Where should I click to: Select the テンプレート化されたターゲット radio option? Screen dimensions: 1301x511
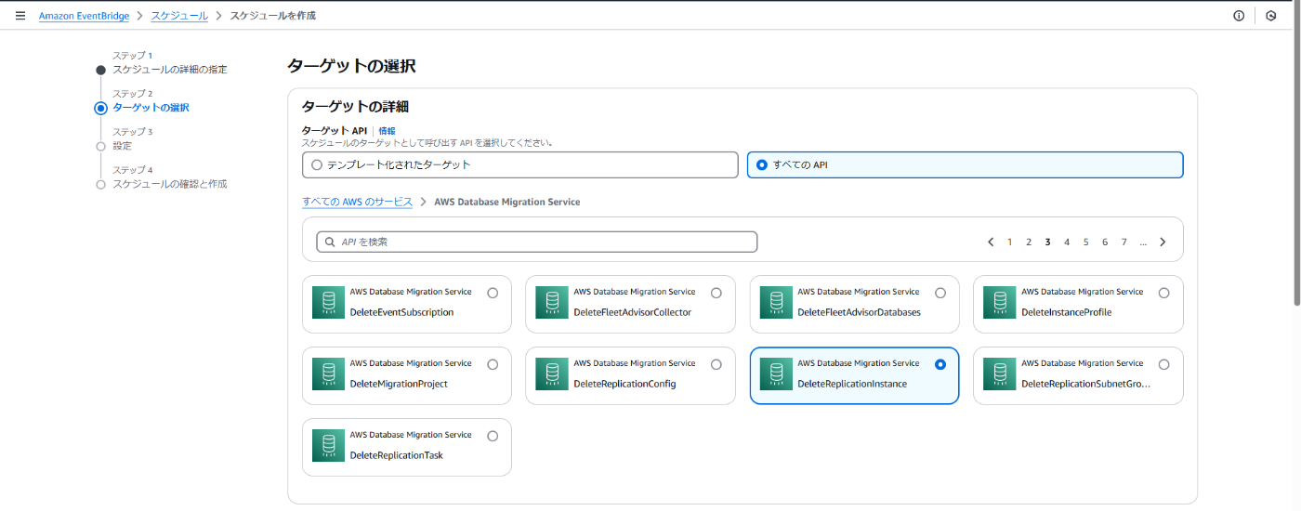pyautogui.click(x=317, y=164)
